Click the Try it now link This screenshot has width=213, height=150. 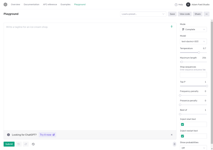pos(47,135)
